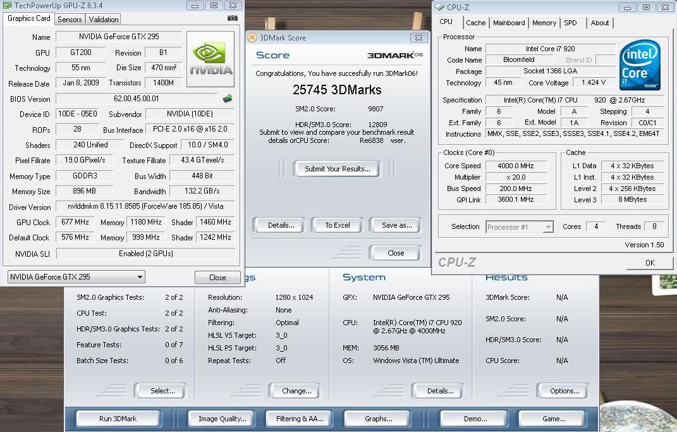Viewport: 677px width, 432px height.
Task: Click the GPU-Z screenshot camera icon
Action: (232, 18)
